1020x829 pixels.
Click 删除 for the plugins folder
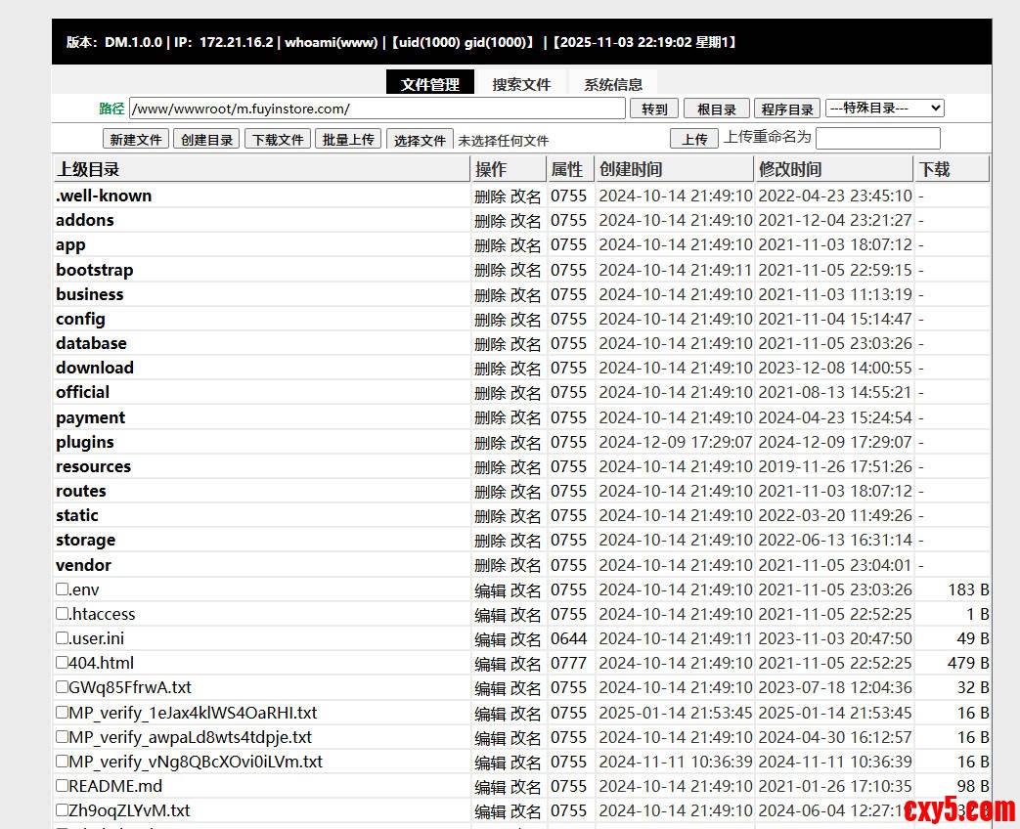490,442
